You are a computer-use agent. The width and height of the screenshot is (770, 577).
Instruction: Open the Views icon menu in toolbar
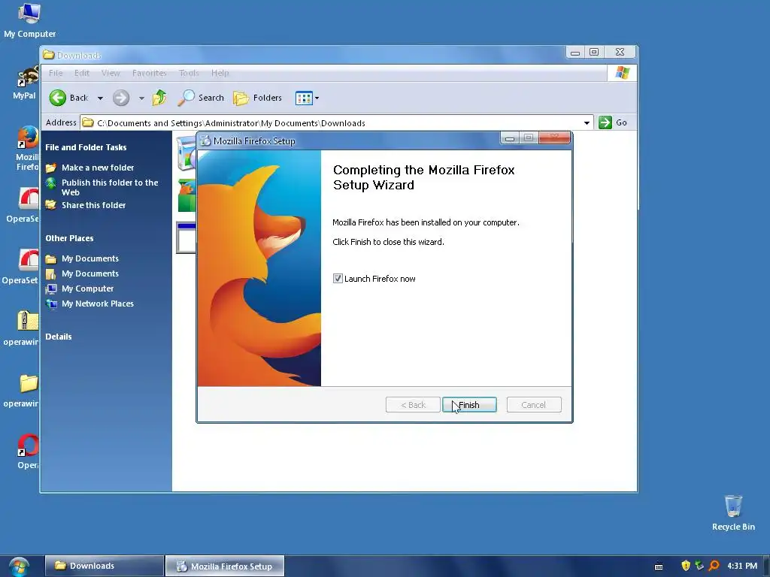tap(307, 98)
